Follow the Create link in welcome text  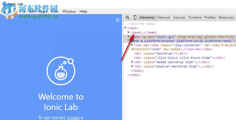(x=73, y=117)
